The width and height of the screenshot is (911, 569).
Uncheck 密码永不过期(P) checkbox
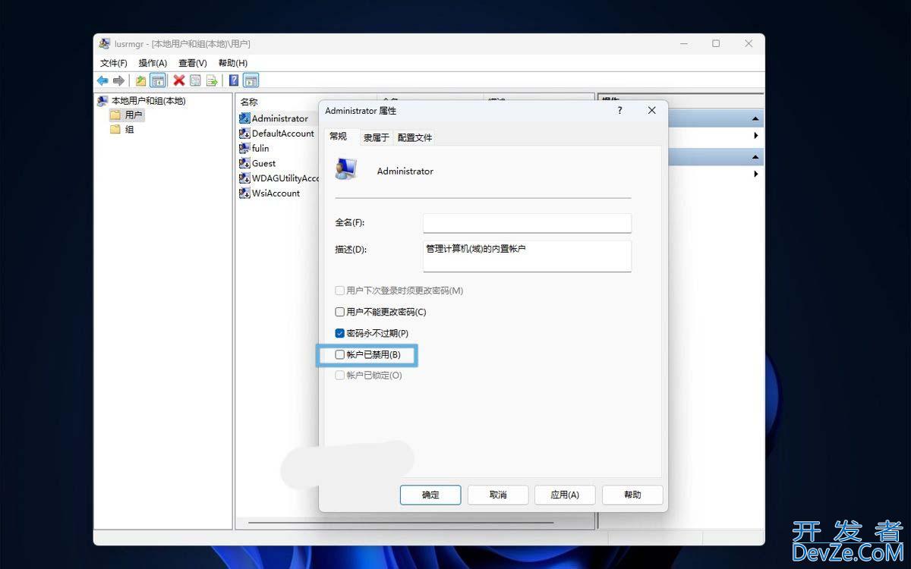[339, 333]
